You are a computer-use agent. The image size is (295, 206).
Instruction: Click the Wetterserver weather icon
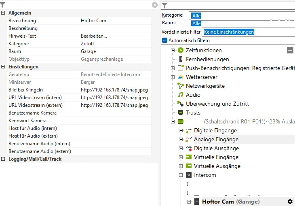(x=180, y=77)
